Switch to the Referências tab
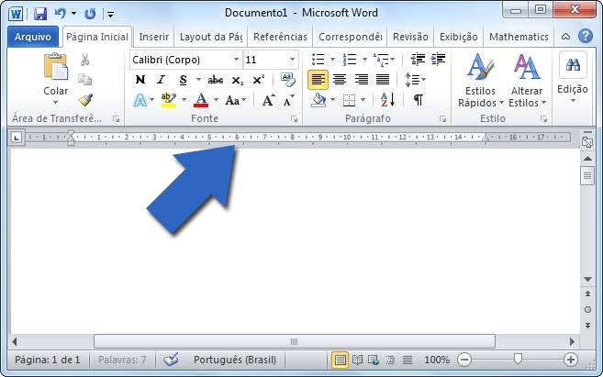This screenshot has width=603, height=377. pos(280,37)
